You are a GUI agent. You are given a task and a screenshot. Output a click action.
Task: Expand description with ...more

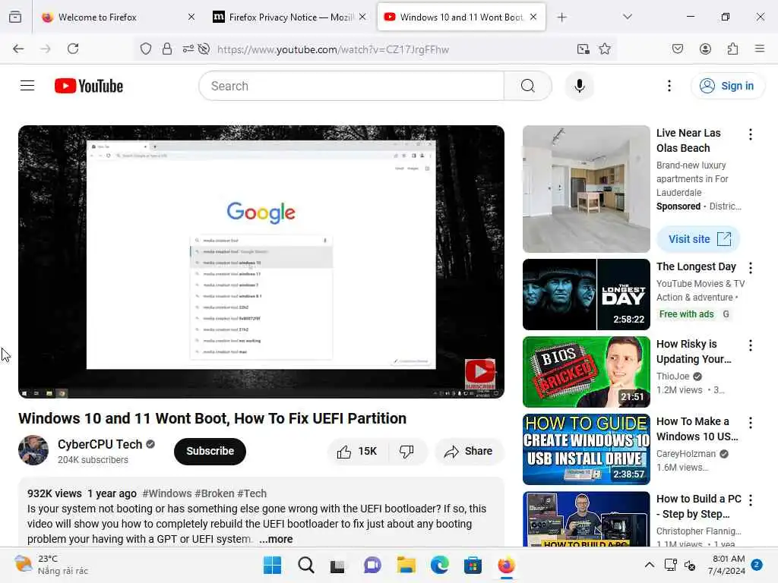click(x=276, y=539)
